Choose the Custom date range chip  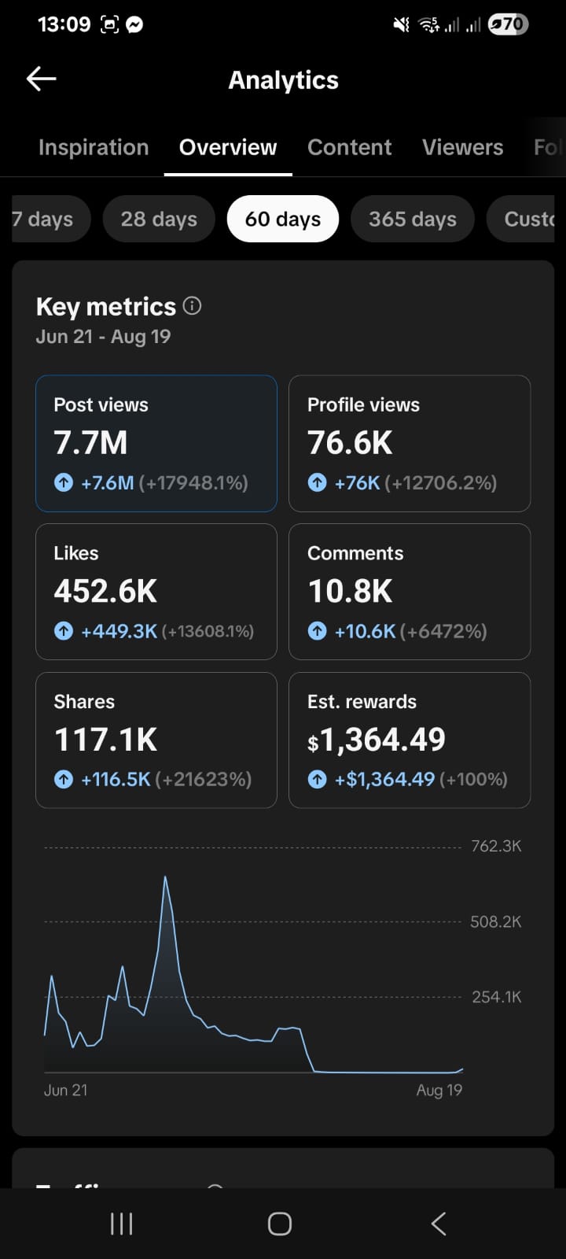point(521,219)
